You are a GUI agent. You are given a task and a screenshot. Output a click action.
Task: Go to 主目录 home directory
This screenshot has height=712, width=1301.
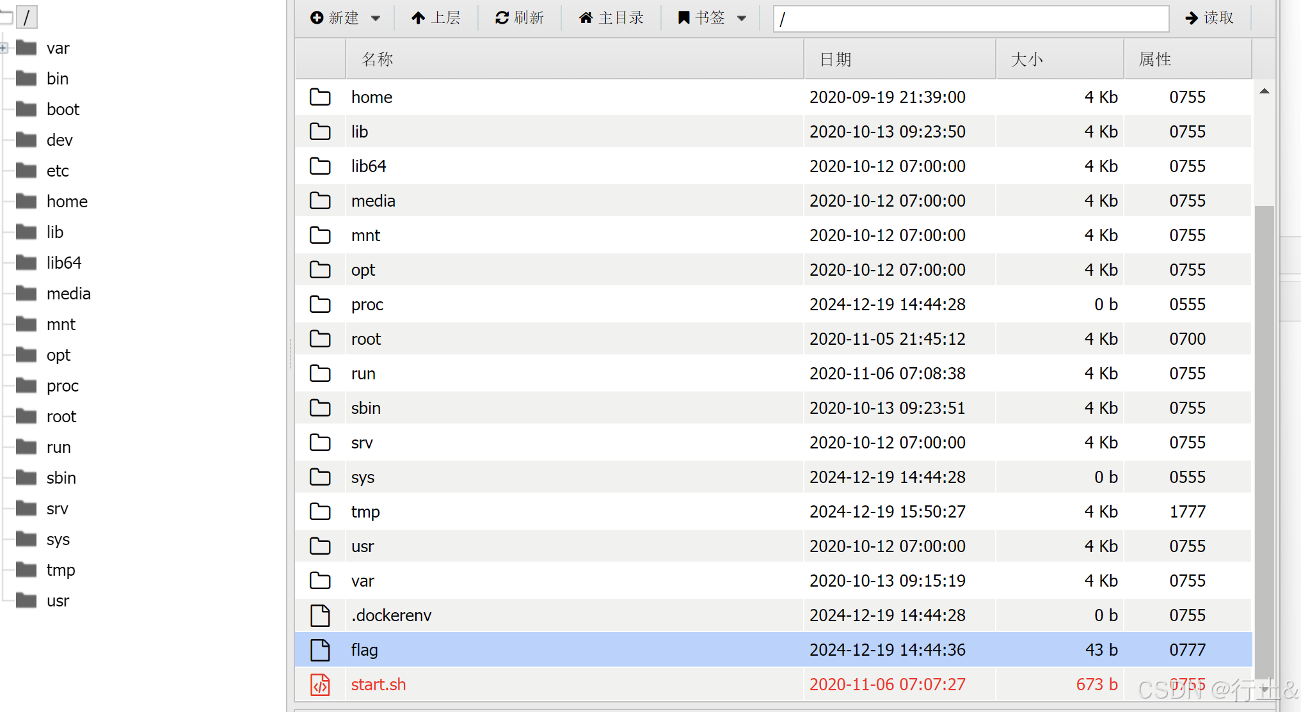coord(611,18)
